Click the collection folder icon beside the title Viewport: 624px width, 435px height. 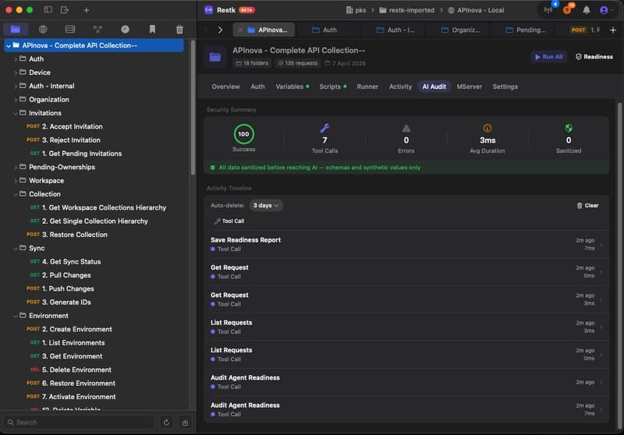pyautogui.click(x=215, y=57)
